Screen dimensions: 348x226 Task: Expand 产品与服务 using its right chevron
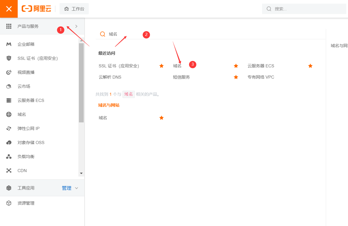pyautogui.click(x=76, y=26)
